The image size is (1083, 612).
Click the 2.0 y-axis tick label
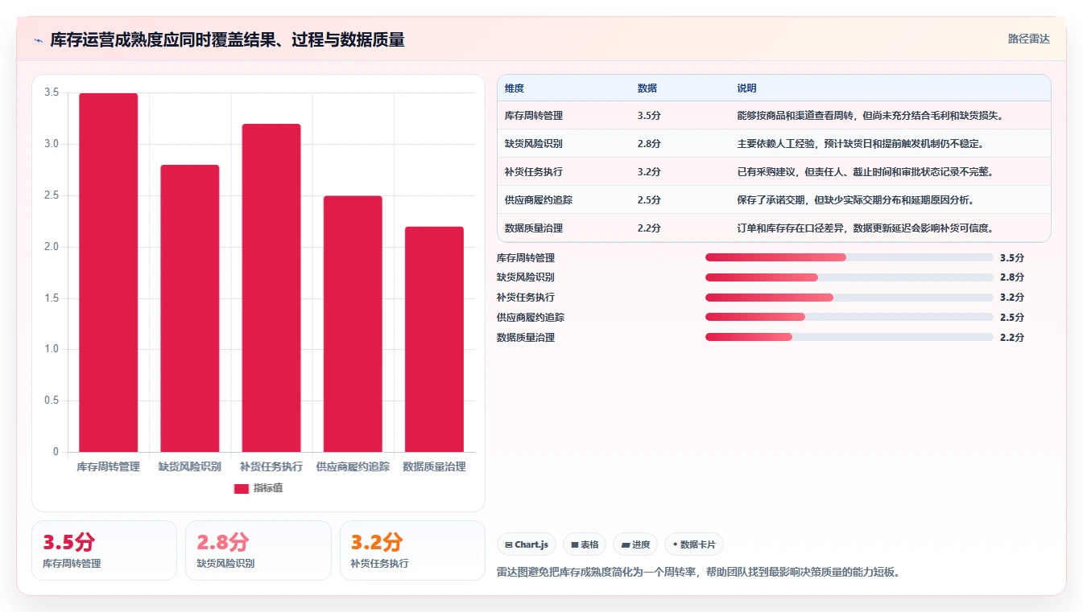click(x=52, y=247)
